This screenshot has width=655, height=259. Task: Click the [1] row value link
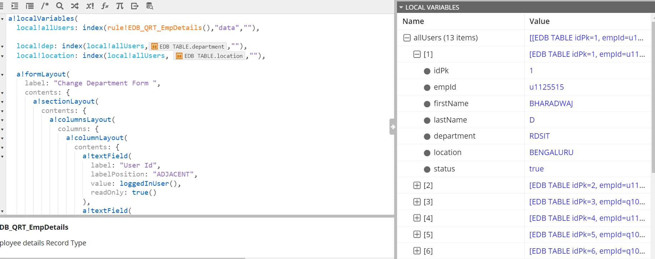(x=587, y=54)
